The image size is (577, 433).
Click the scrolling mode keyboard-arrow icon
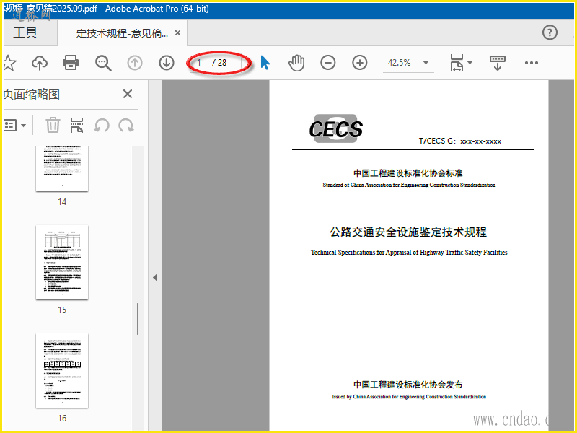tap(497, 63)
